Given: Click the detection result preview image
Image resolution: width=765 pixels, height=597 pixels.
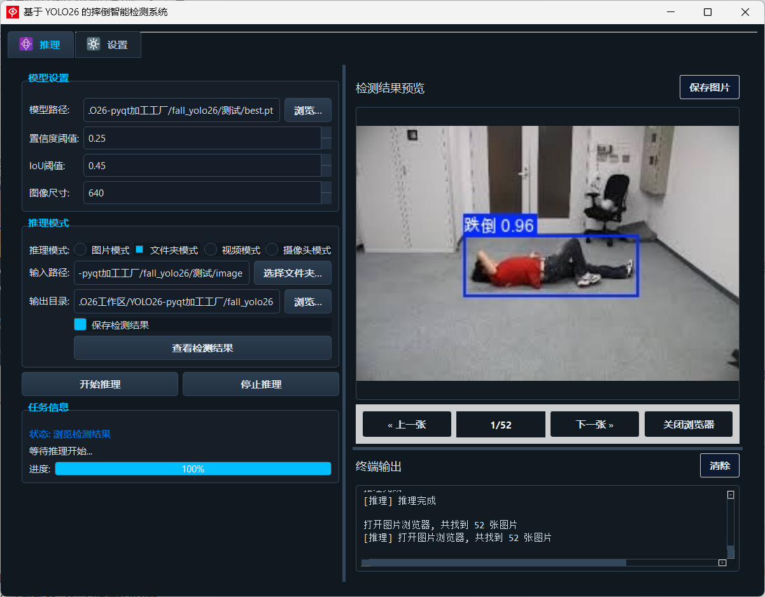Looking at the screenshot, I should coord(547,253).
